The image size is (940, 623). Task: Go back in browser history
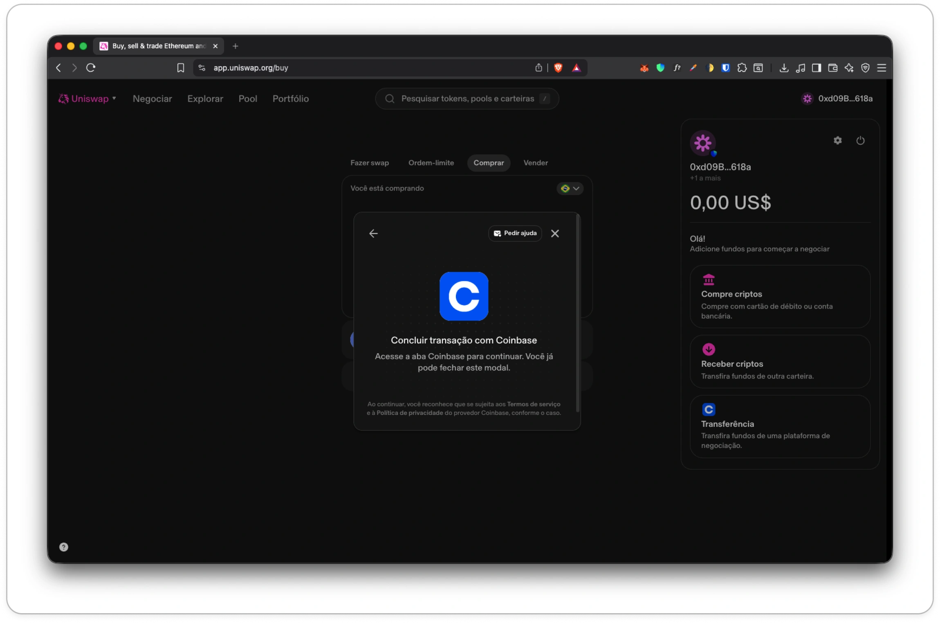click(x=59, y=68)
